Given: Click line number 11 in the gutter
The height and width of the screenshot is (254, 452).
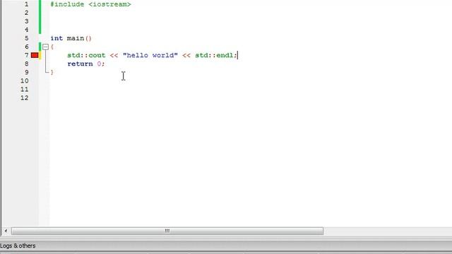Looking at the screenshot, I should (25, 90).
